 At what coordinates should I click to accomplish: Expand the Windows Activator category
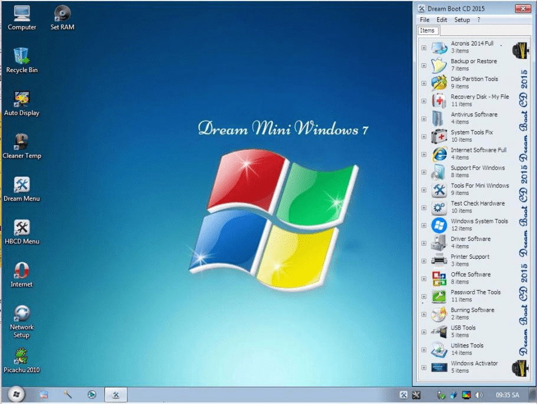(424, 366)
